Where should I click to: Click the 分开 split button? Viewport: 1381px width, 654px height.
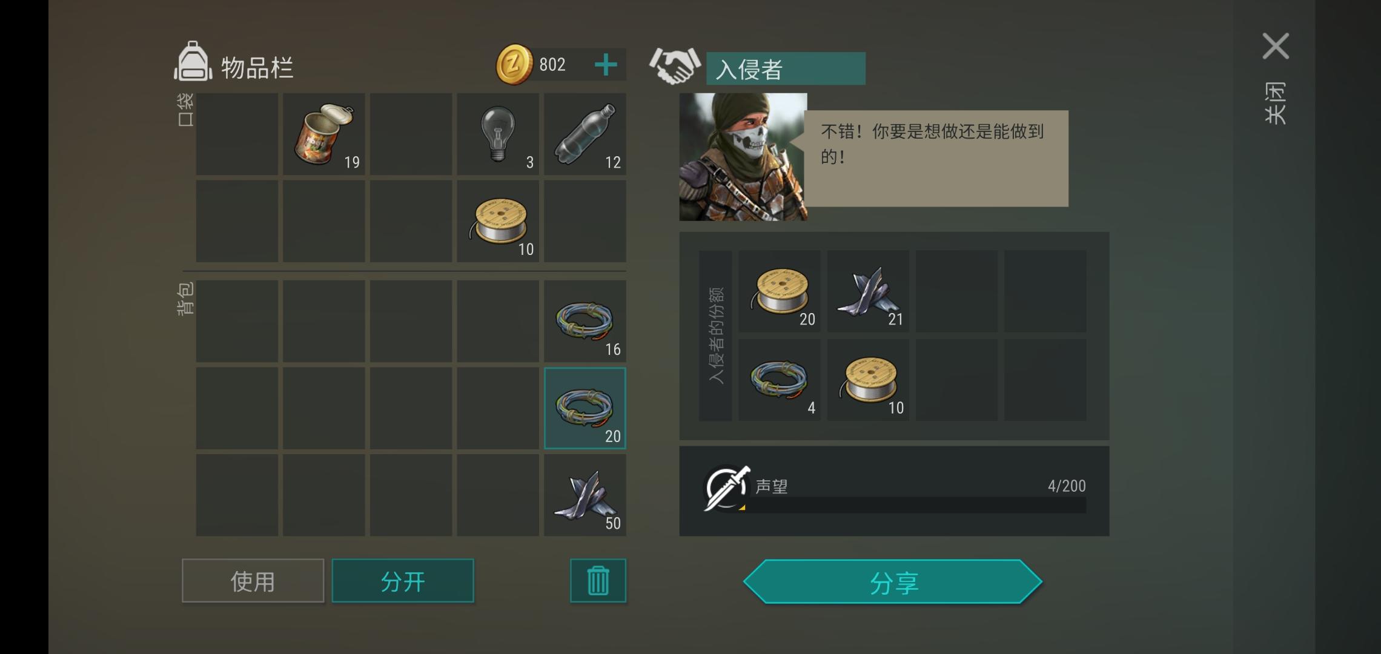coord(403,581)
